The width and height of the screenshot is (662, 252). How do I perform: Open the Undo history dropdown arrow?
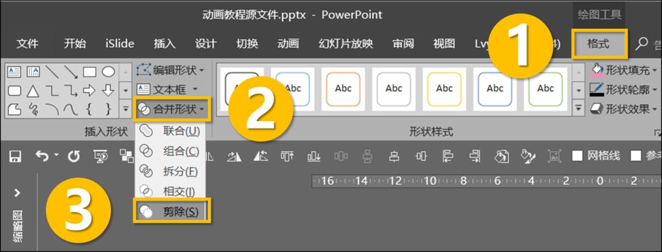56,155
